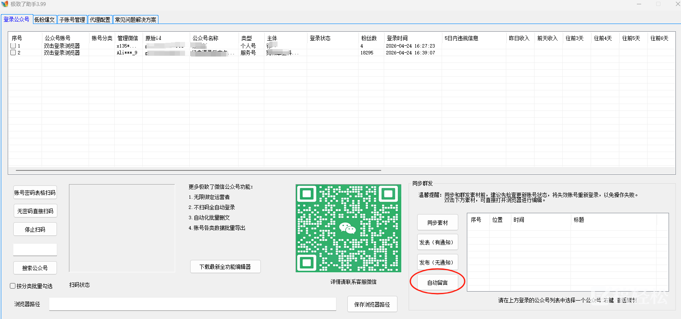Viewport: 681px width, 319px height.
Task: Click the search text box above 搜索公众号
Action: (35, 250)
